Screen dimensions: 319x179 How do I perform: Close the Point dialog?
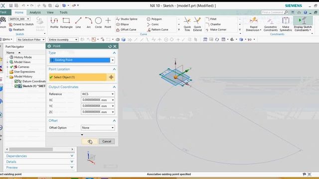[x=115, y=46]
